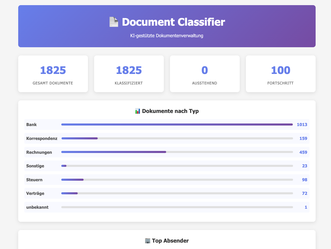The height and width of the screenshot is (249, 331).
Task: Click the count 1013 next to Bank
Action: click(x=302, y=124)
